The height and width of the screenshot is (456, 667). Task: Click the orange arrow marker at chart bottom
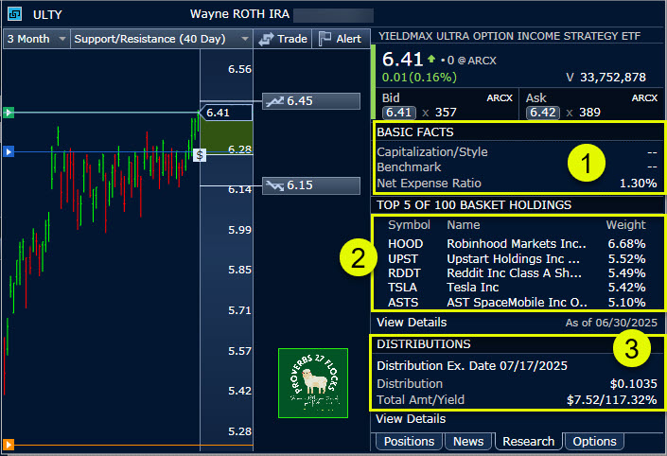click(x=9, y=444)
